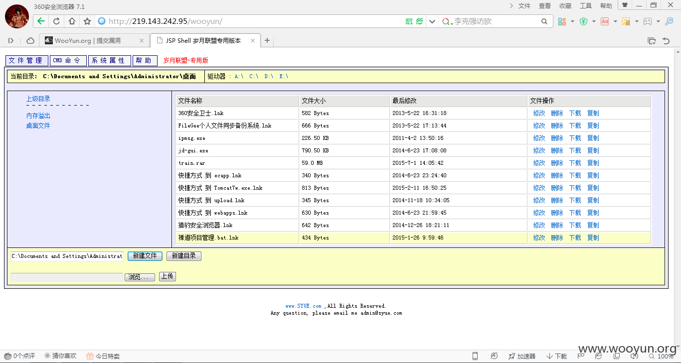Select the JSP Shell 岁月联盟专用版本 tab
The image size is (681, 363).
205,40
